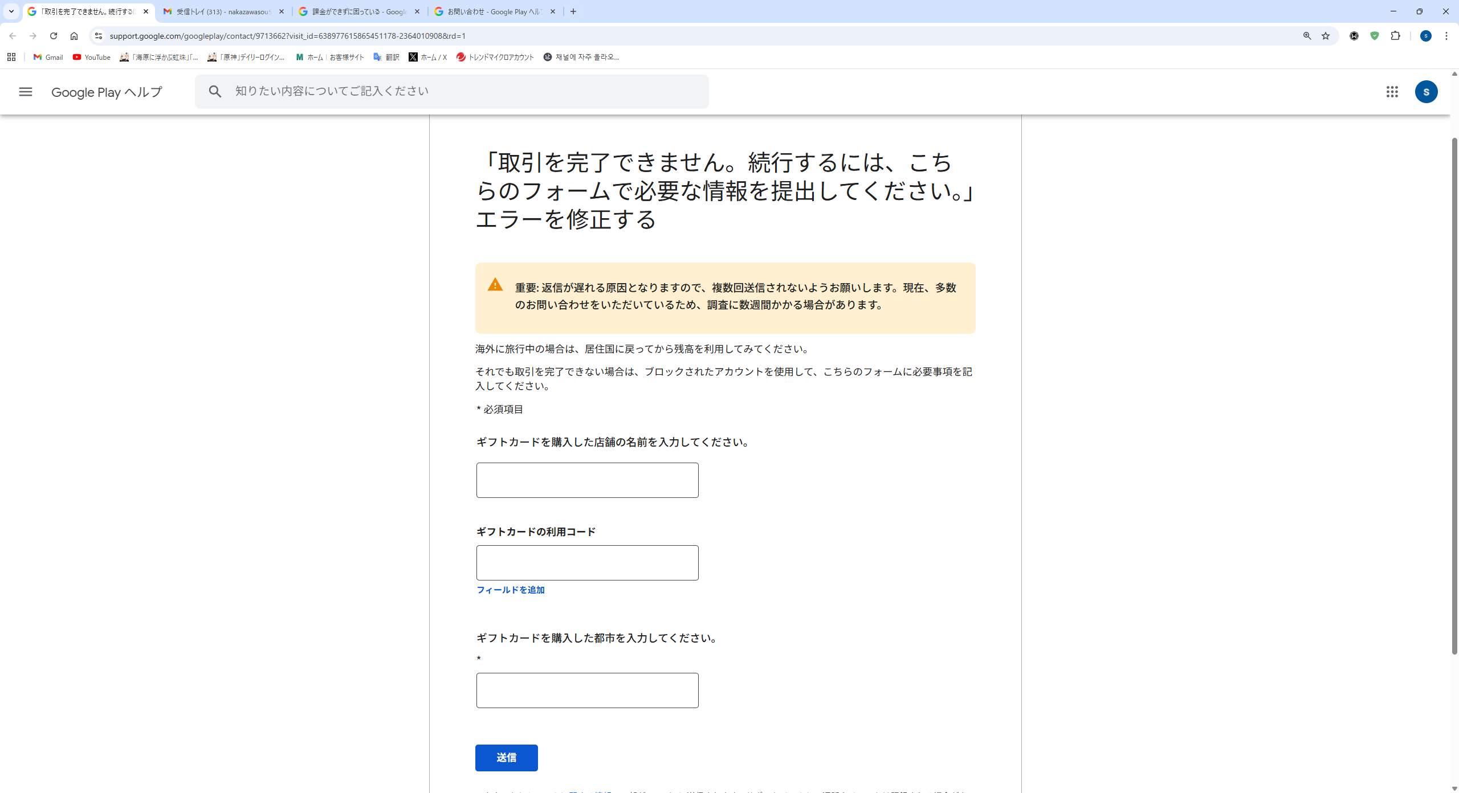
Task: Open the 翻訳 bookmark
Action: click(386, 57)
